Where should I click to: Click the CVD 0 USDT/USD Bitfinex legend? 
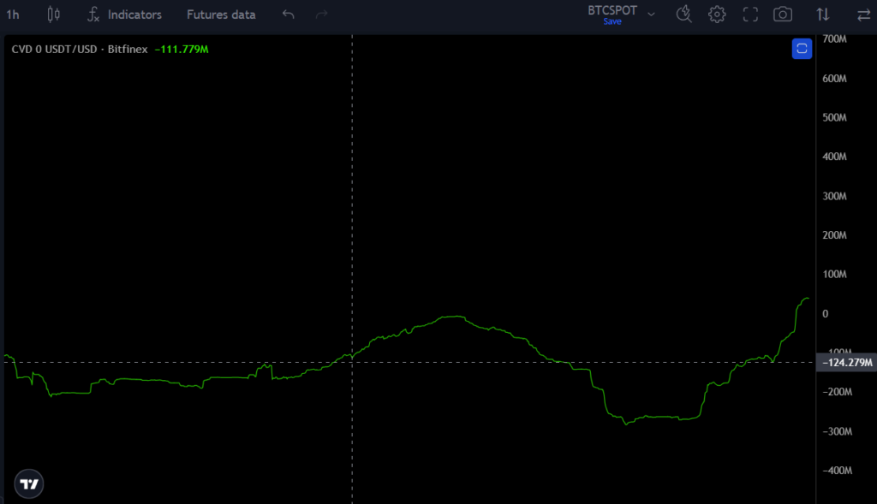(x=79, y=50)
